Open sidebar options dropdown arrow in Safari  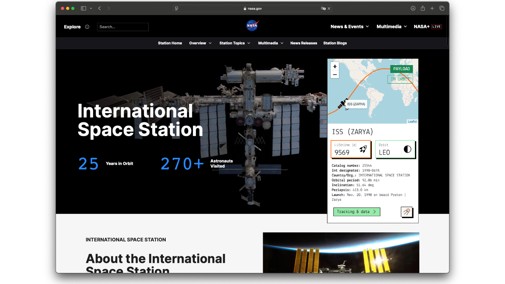click(x=91, y=8)
